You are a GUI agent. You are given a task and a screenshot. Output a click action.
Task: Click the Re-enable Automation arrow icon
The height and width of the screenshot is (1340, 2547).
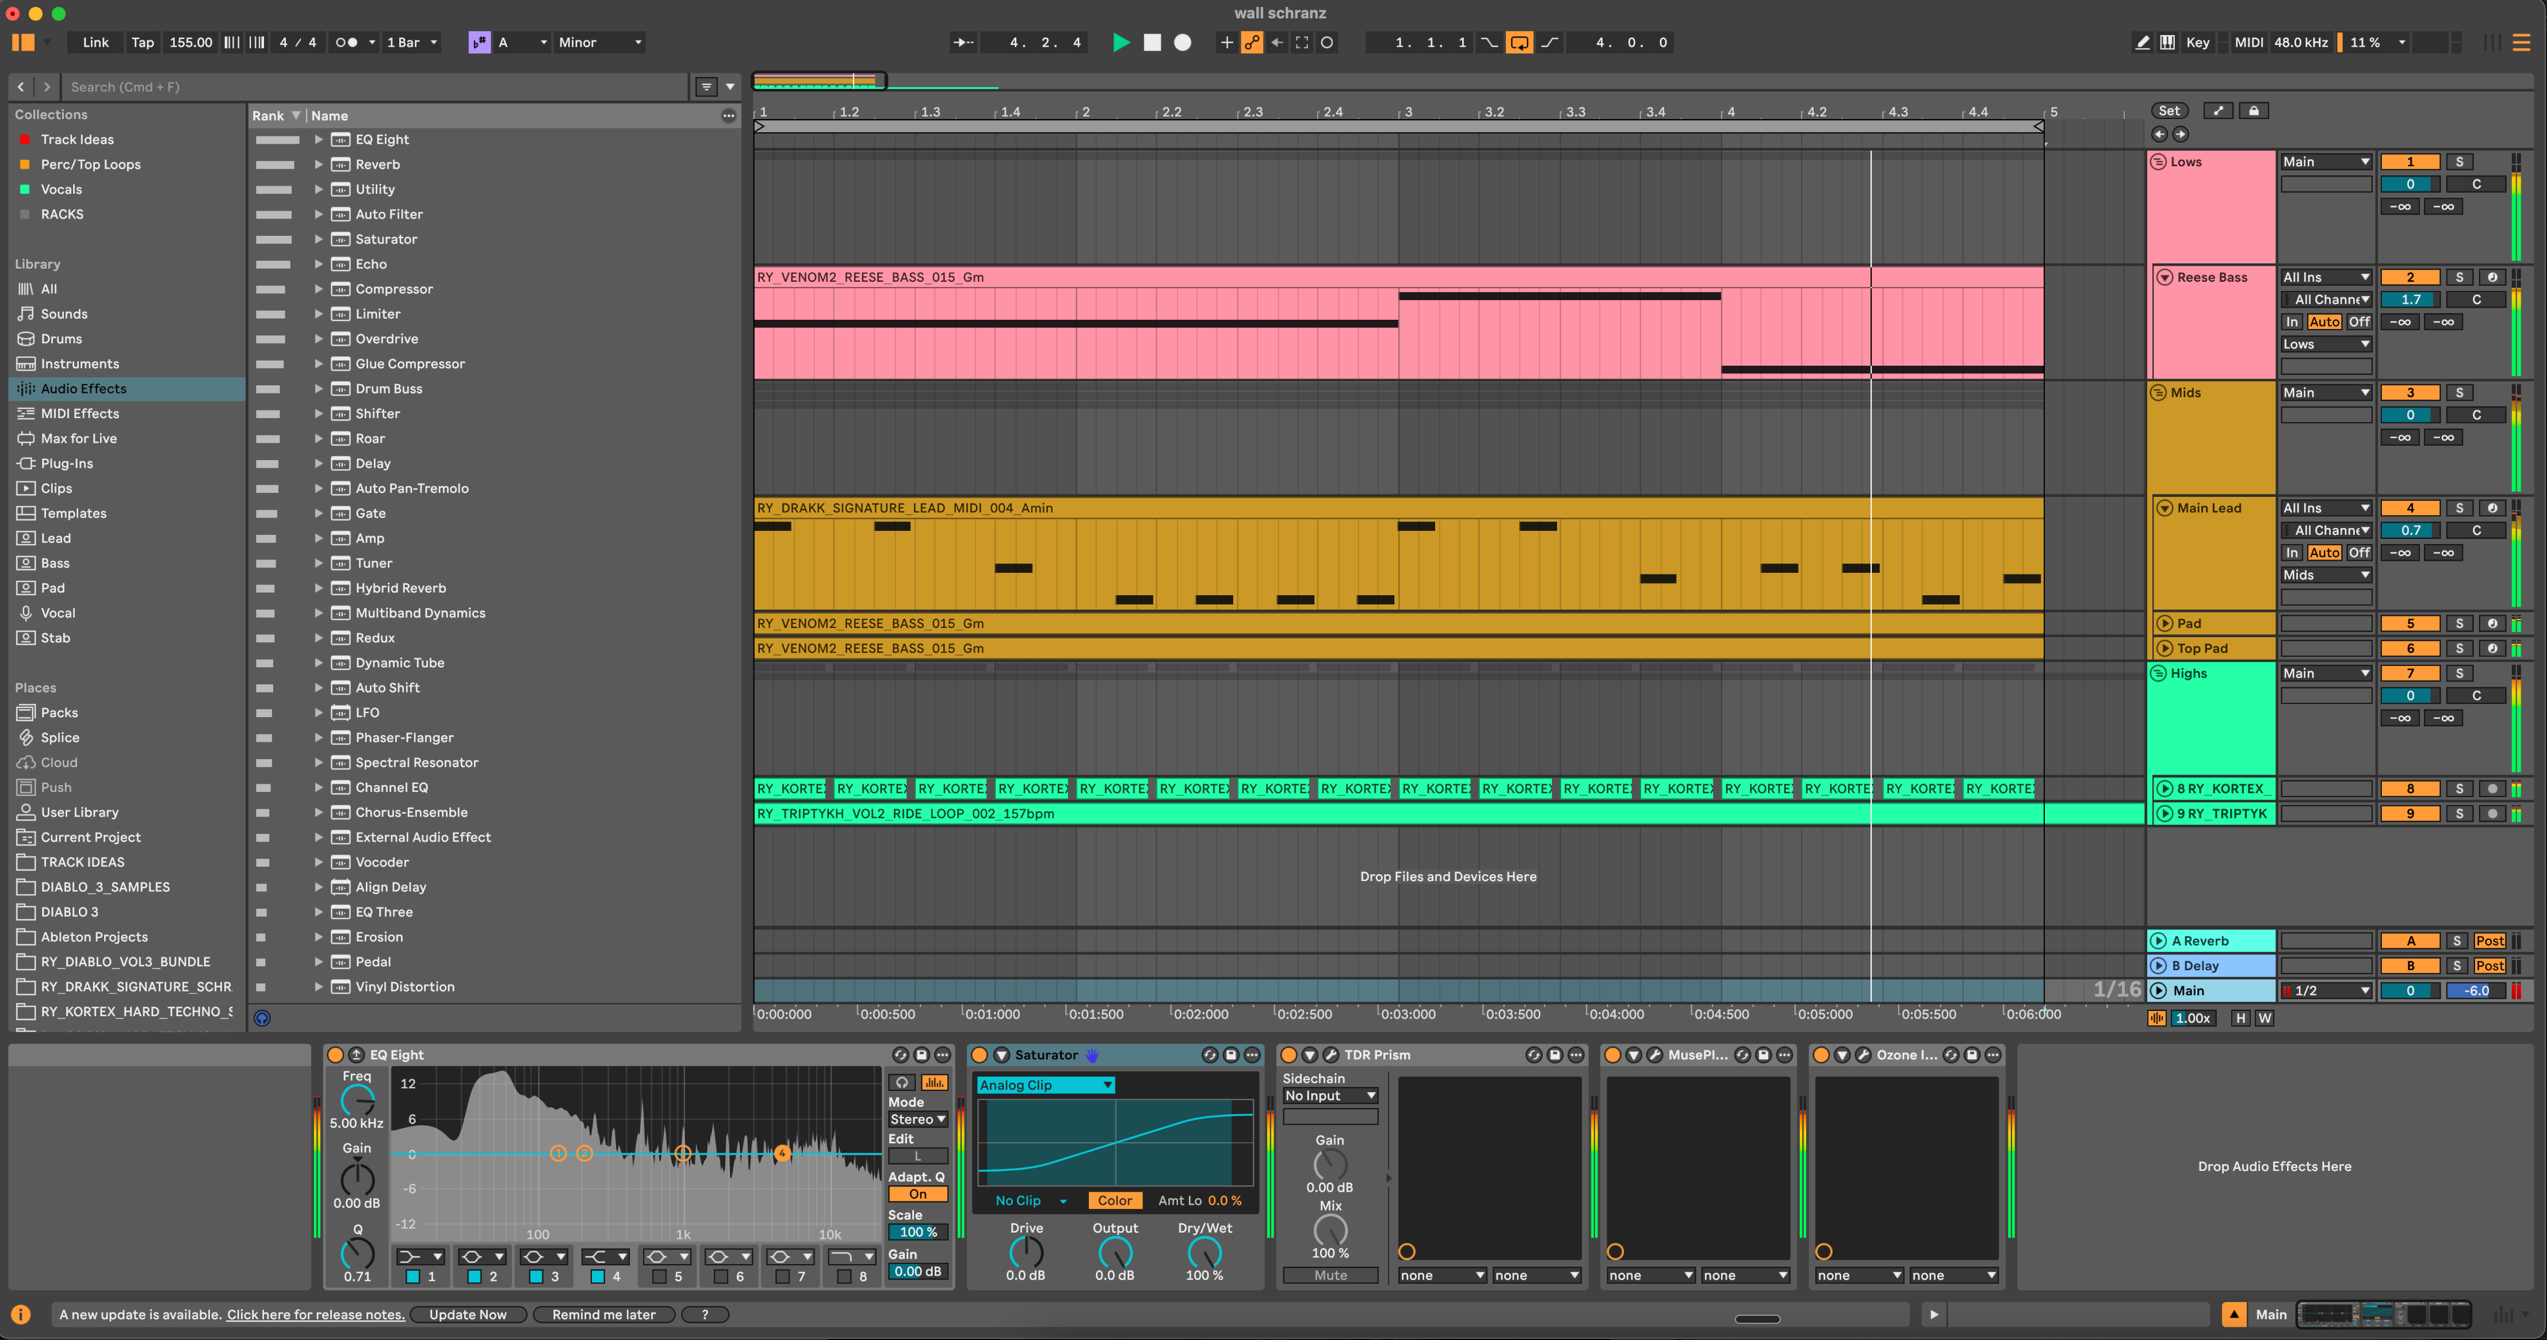coord(1278,43)
